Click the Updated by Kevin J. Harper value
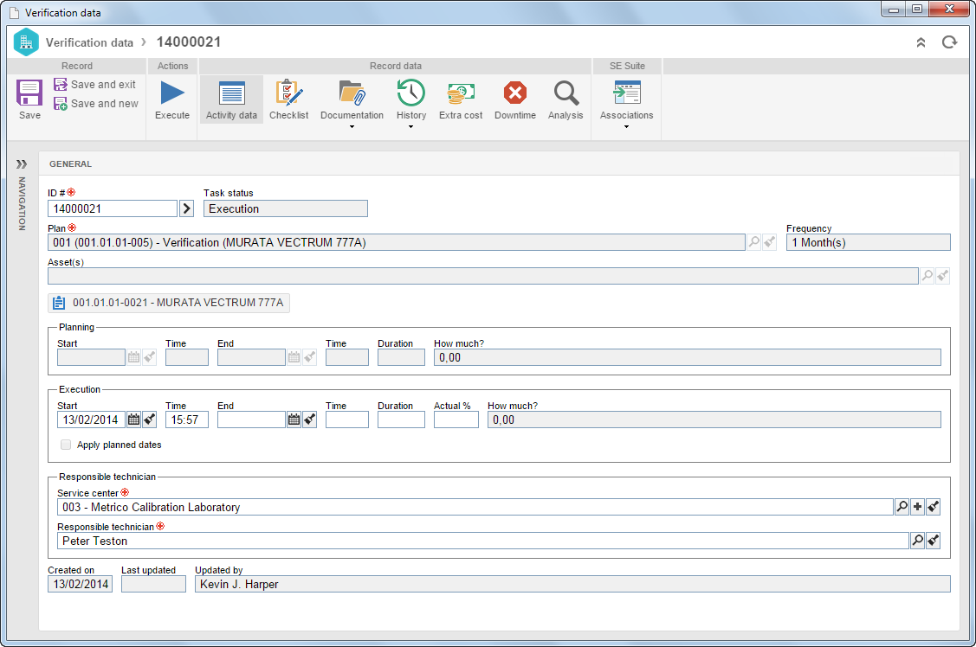Viewport: 976px width, 647px height. coord(572,584)
